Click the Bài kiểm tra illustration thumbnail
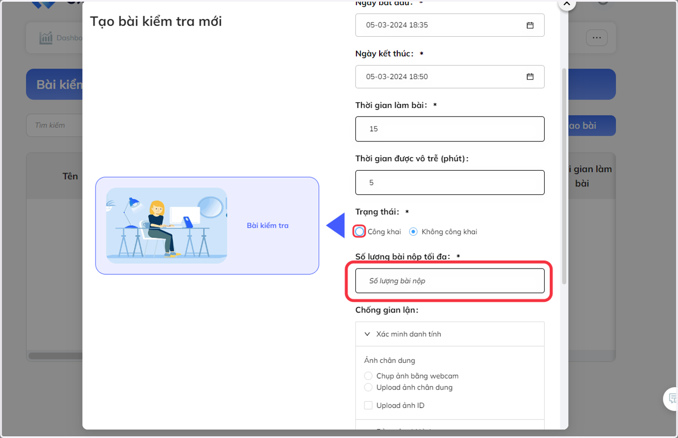 click(167, 225)
